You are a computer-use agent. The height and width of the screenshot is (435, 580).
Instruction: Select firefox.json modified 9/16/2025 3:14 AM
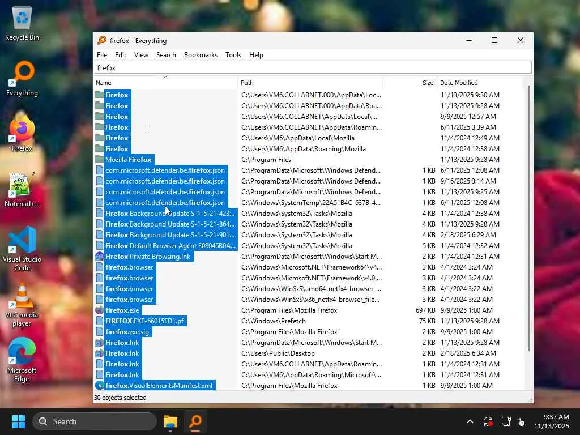[x=165, y=181]
